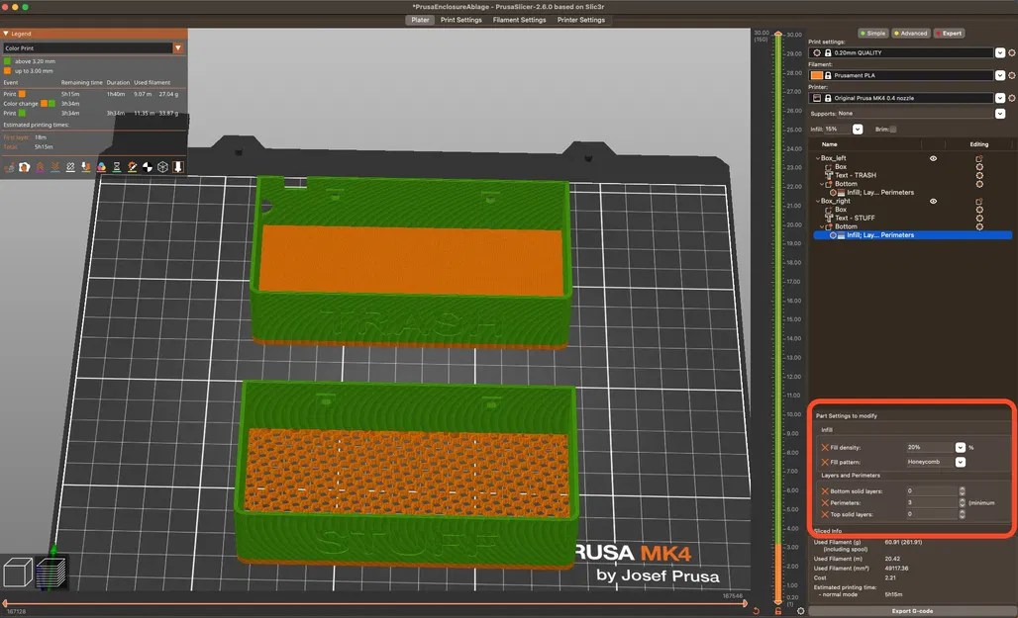The width and height of the screenshot is (1018, 618).
Task: Toggle Center of gravity black-white circle icon
Action: point(148,167)
